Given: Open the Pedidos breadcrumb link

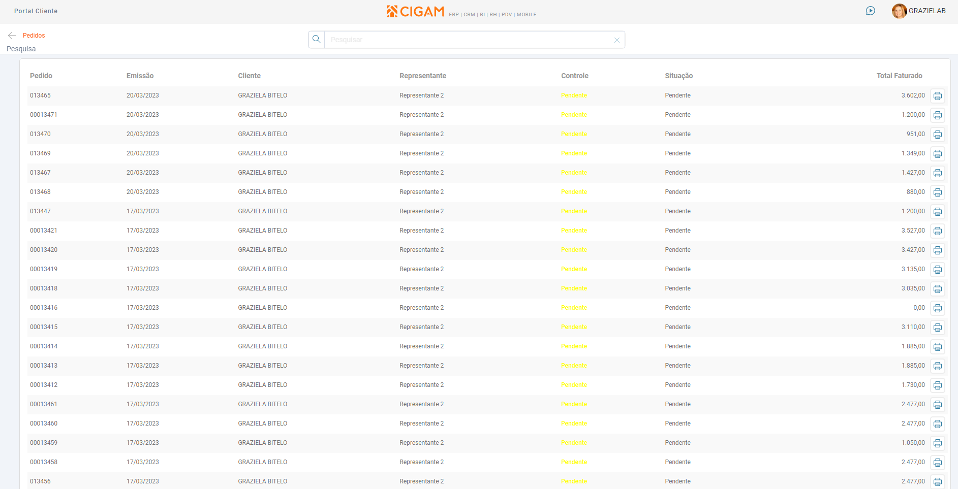Looking at the screenshot, I should tap(34, 36).
